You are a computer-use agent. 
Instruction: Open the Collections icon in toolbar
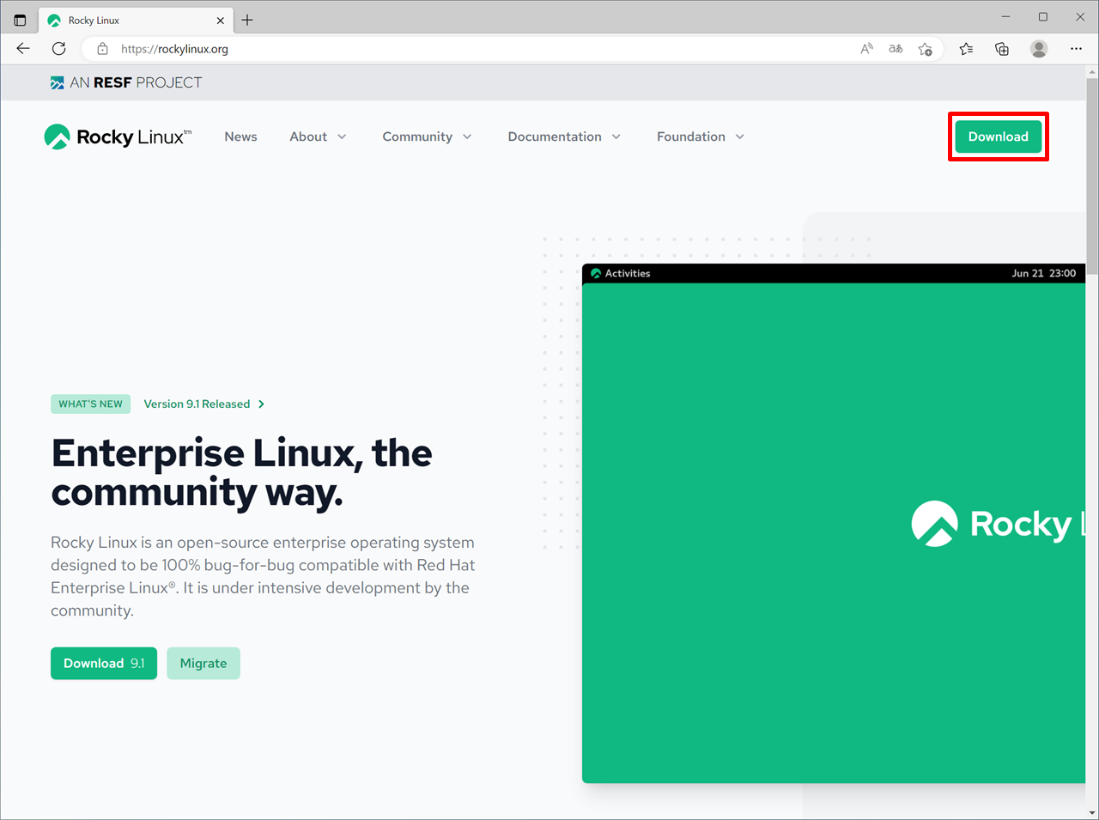[x=1002, y=49]
